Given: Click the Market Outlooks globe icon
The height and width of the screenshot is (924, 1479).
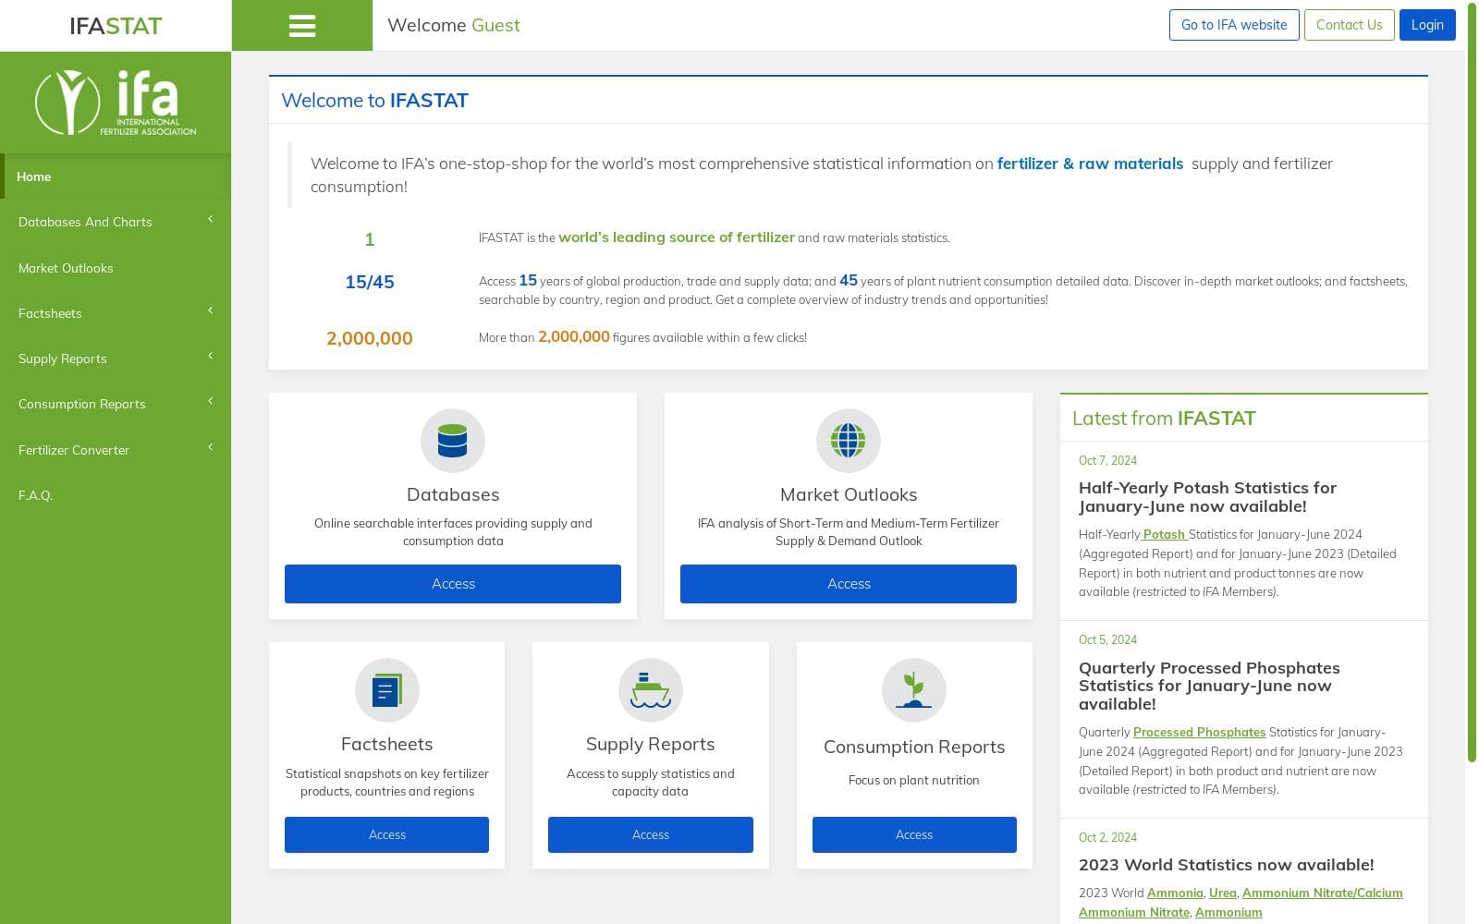Looking at the screenshot, I should pyautogui.click(x=848, y=441).
